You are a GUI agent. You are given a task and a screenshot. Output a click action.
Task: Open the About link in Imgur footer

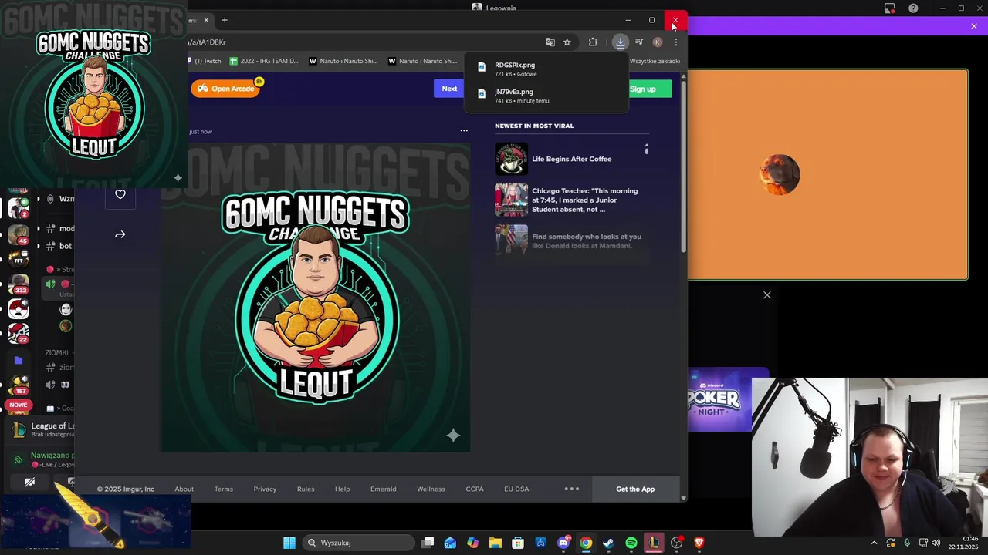(x=184, y=489)
